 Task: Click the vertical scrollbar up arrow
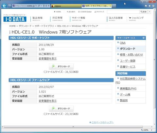154,10
